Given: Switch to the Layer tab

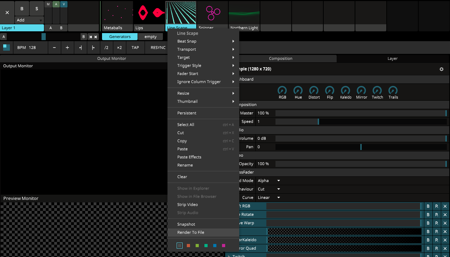Looking at the screenshot, I should [392, 58].
